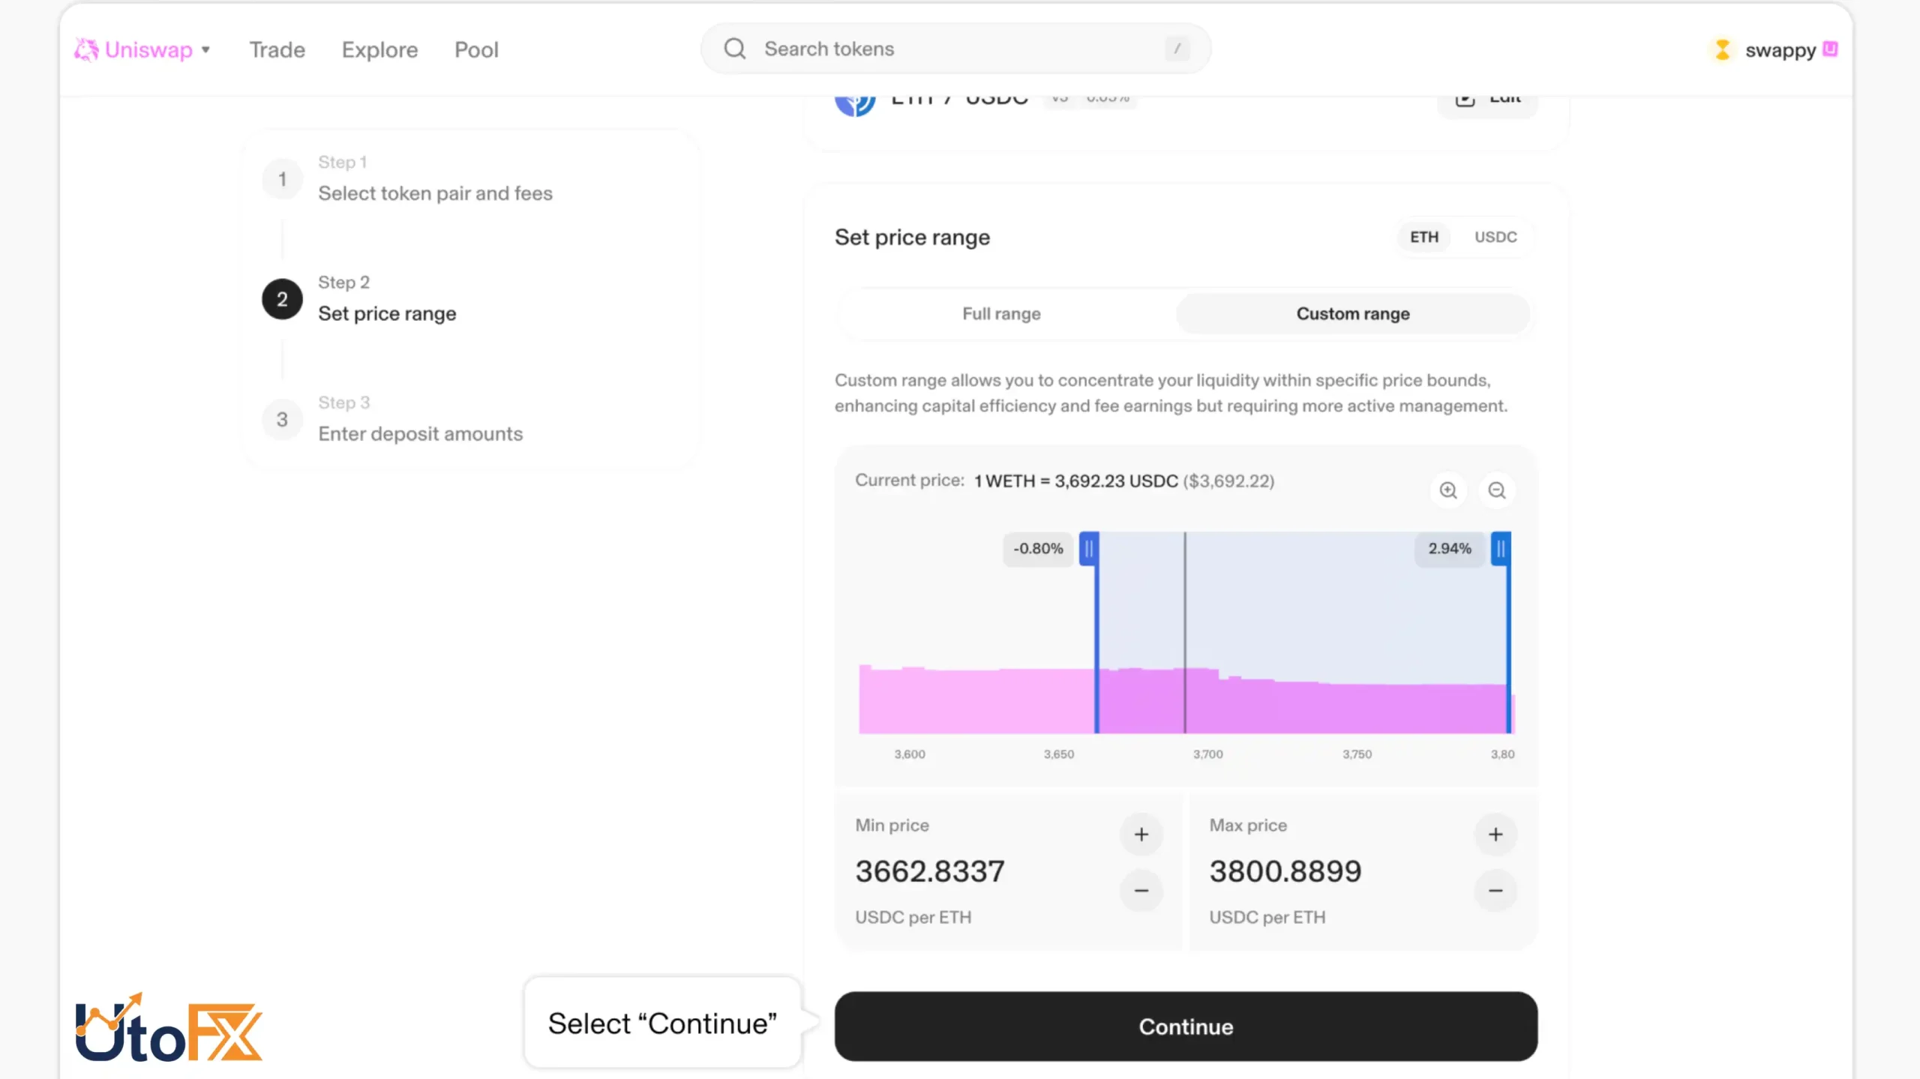
Task: Switch price denomination to ETH
Action: pyautogui.click(x=1424, y=237)
